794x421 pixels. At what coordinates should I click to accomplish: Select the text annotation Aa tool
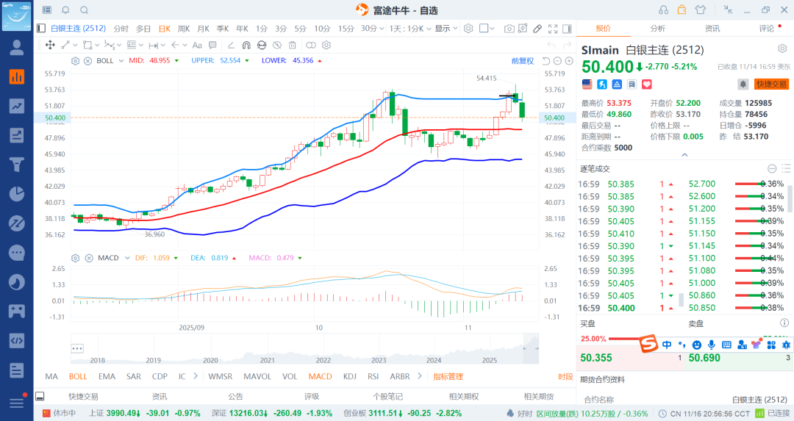click(197, 45)
